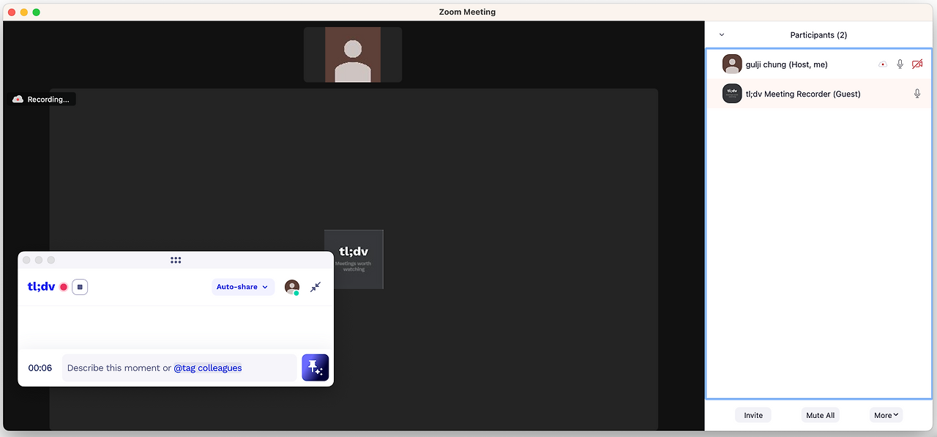Click the 00:06 timer in tl;dv widget
937x437 pixels.
click(x=40, y=367)
